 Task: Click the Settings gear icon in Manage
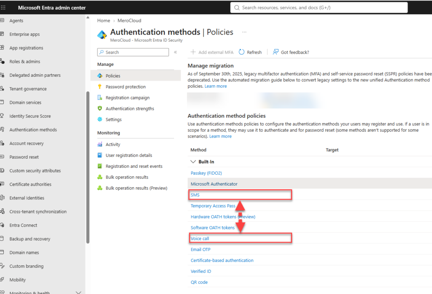tap(100, 119)
